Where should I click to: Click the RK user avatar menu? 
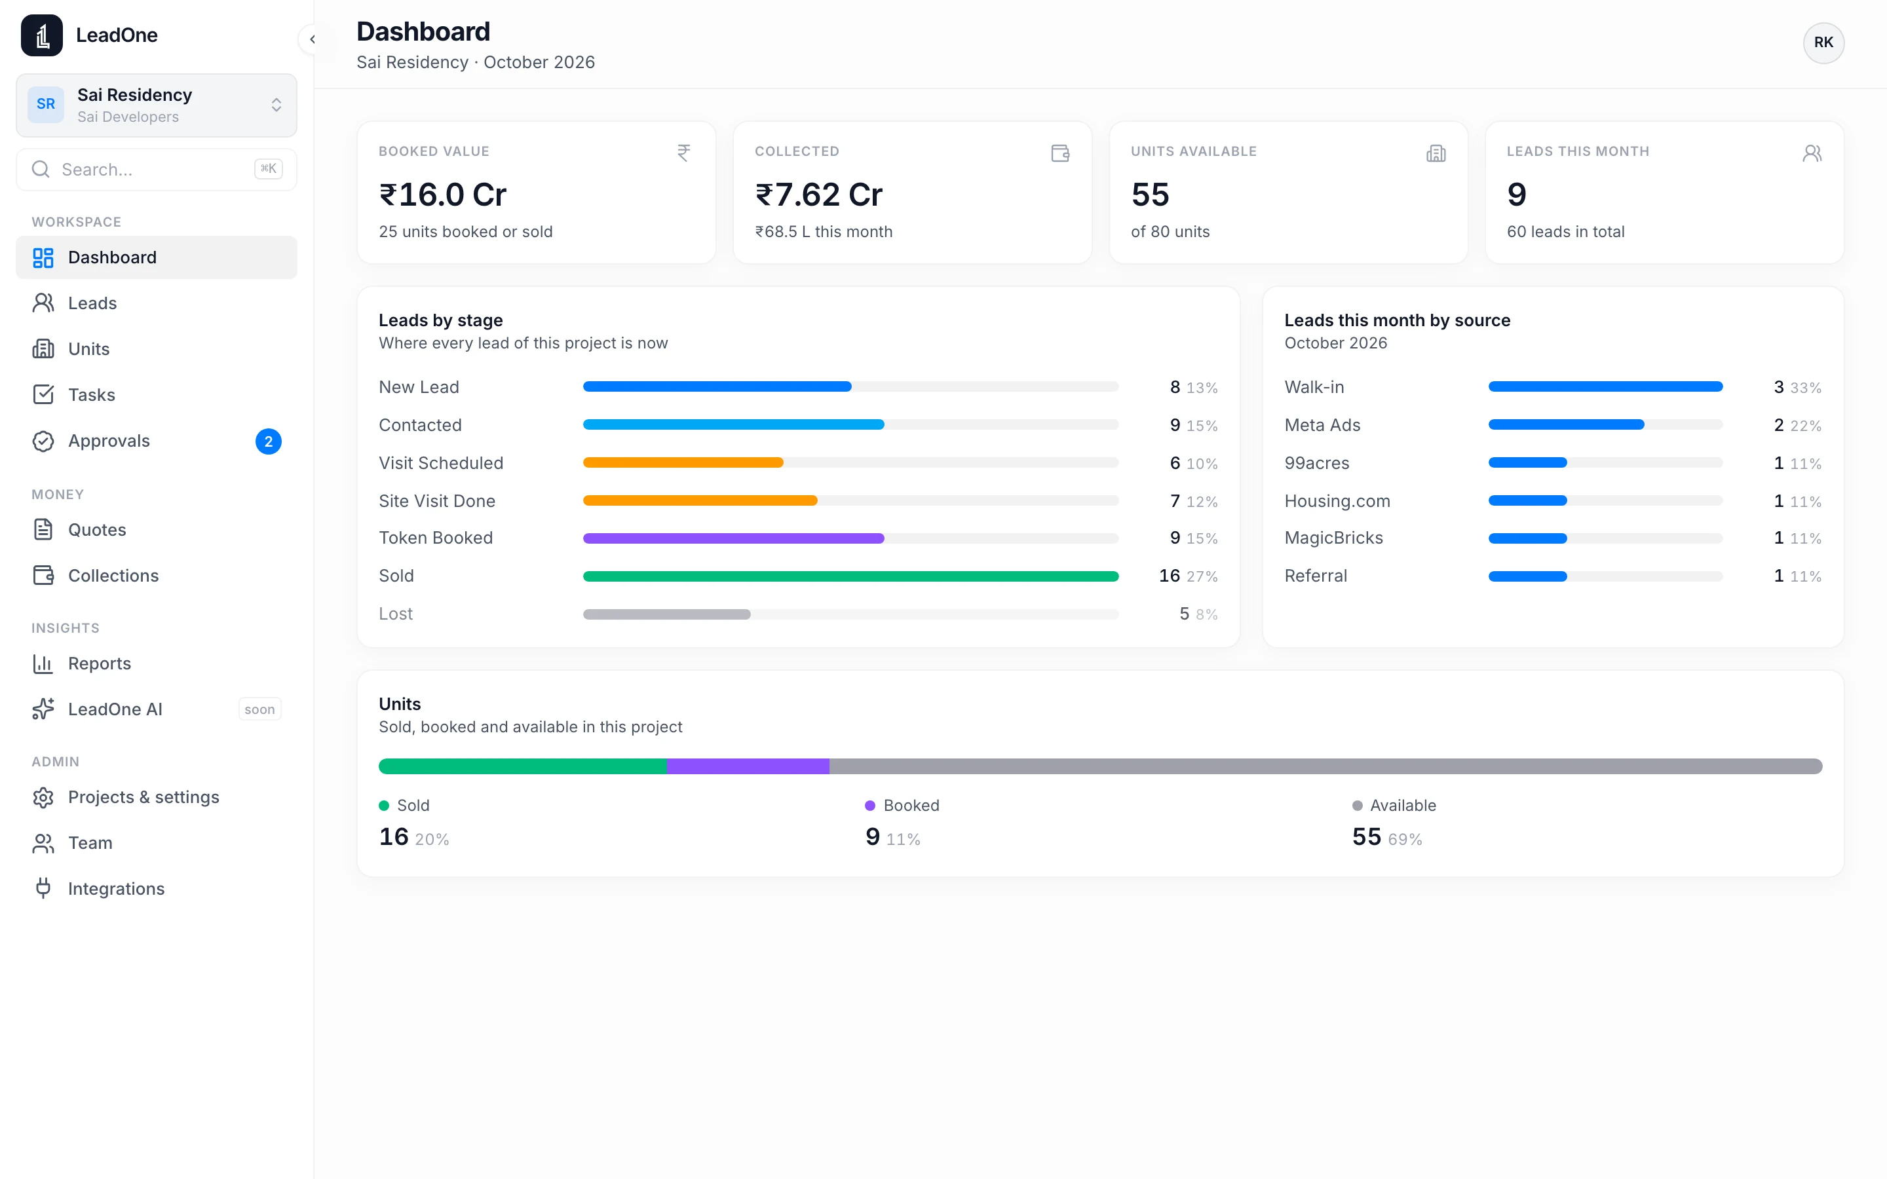[x=1823, y=42]
